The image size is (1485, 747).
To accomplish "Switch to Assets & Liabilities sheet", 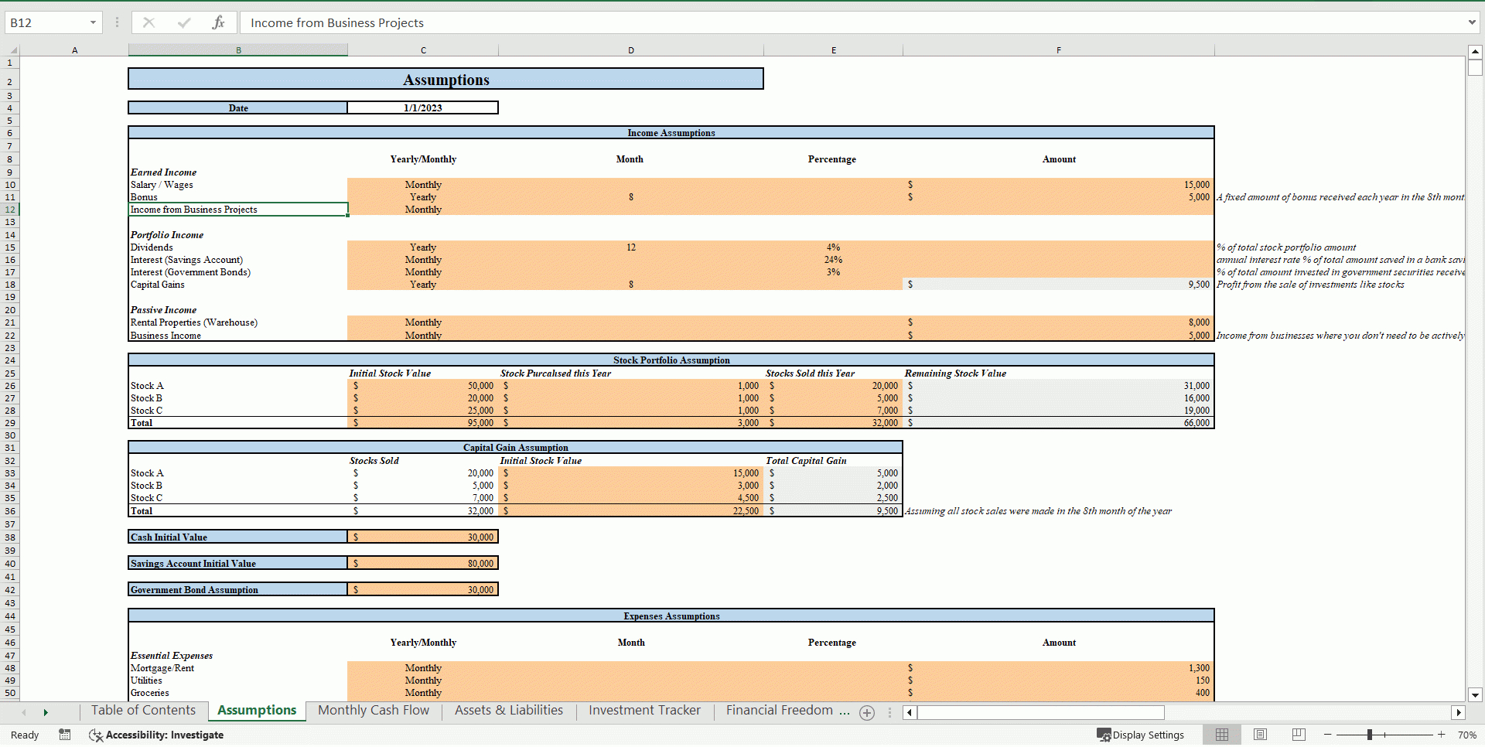I will 509,710.
